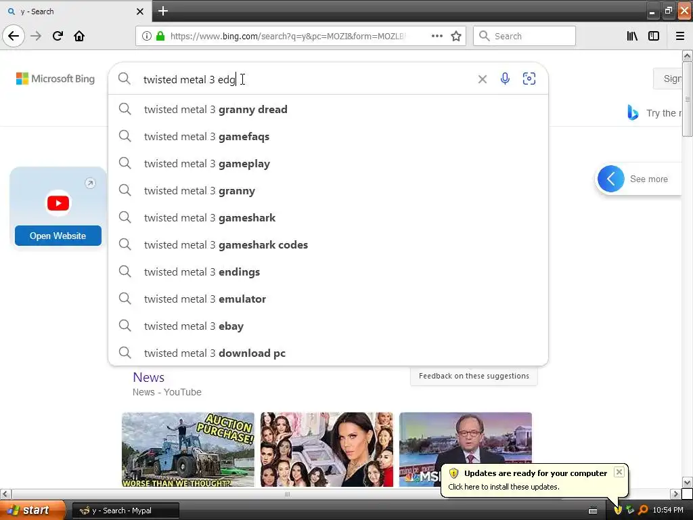Click the Windows Start button
Image resolution: width=693 pixels, height=520 pixels.
[33, 511]
